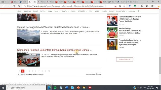Open the Collections icon in browser toolbar
Image resolution: width=161 pixels, height=90 pixels.
click(147, 6)
